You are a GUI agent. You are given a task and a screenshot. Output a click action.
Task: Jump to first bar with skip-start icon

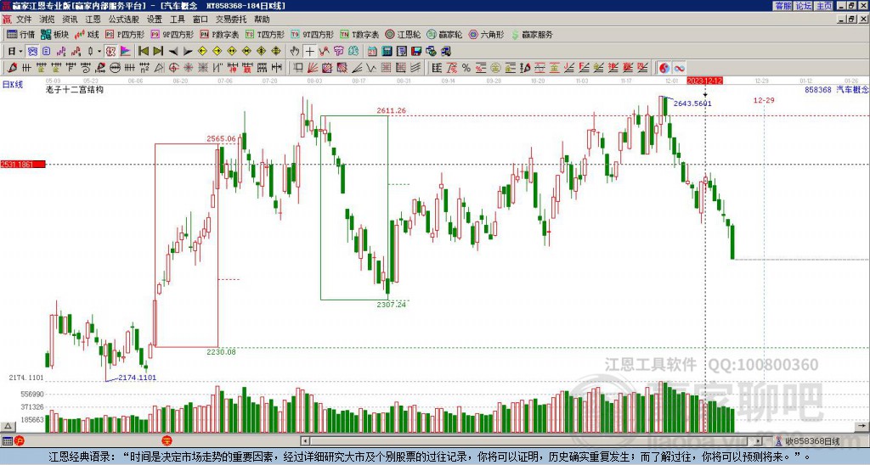click(144, 51)
